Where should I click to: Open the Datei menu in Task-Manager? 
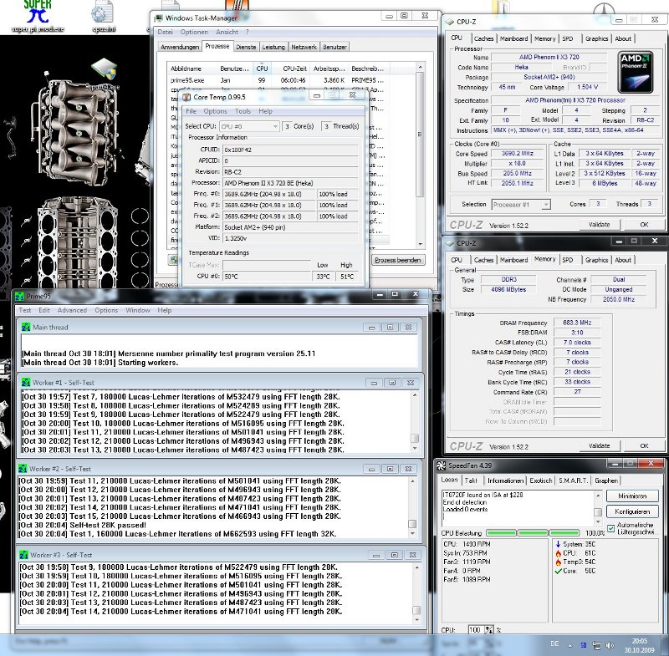tap(165, 32)
